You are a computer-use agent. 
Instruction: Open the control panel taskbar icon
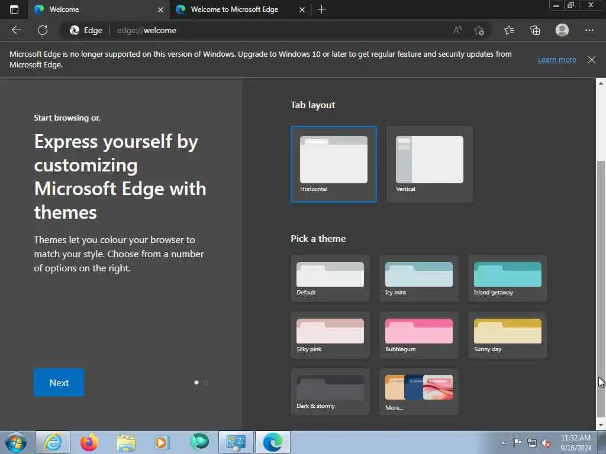(x=236, y=442)
